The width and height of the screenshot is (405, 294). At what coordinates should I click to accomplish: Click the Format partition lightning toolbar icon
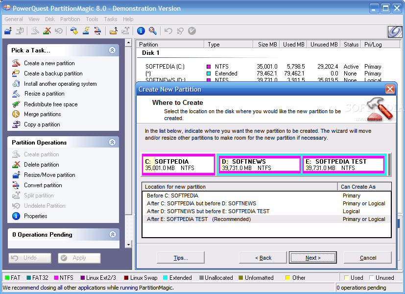coord(86,31)
